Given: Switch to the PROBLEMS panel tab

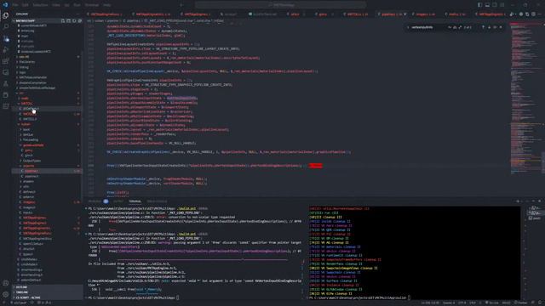Looking at the screenshot, I should [x=98, y=201].
